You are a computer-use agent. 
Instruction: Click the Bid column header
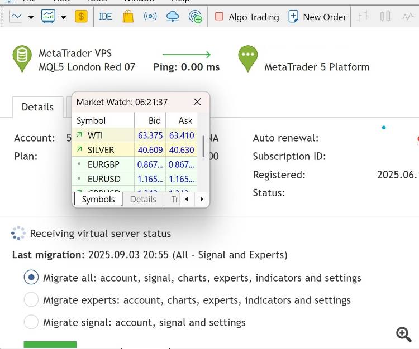(x=150, y=120)
